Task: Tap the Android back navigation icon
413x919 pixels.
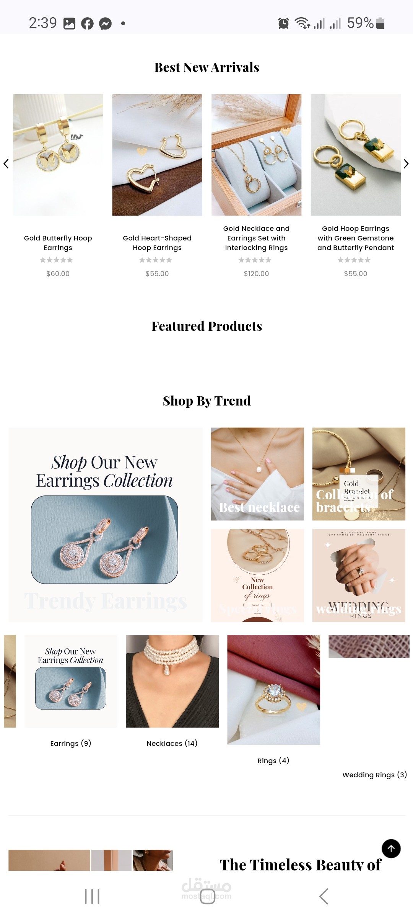Action: click(324, 896)
